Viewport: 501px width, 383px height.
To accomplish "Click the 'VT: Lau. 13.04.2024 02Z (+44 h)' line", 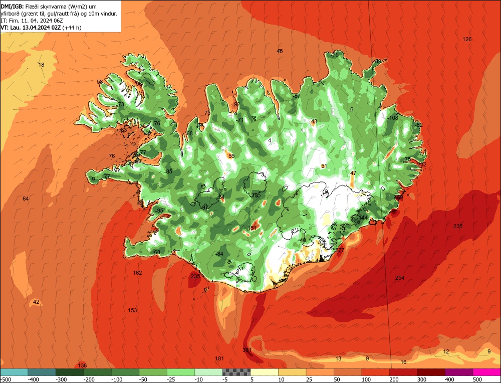I will click(x=41, y=28).
